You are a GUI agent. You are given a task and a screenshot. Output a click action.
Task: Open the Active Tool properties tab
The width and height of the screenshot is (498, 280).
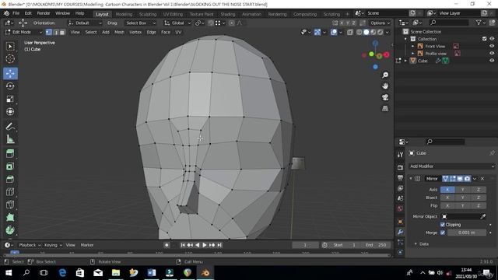[x=400, y=155]
